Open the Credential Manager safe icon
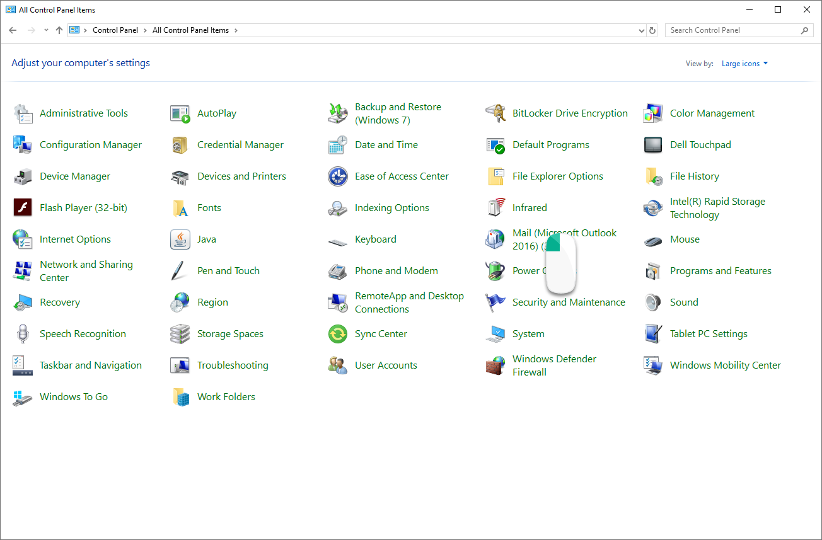This screenshot has width=822, height=540. point(180,145)
